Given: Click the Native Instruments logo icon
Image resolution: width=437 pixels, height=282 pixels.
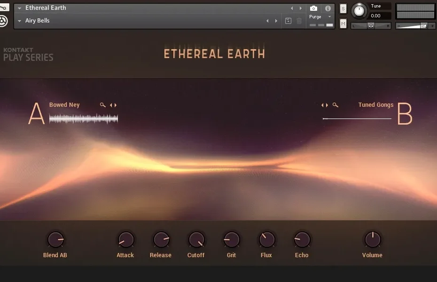Looking at the screenshot, I should tap(4, 21).
